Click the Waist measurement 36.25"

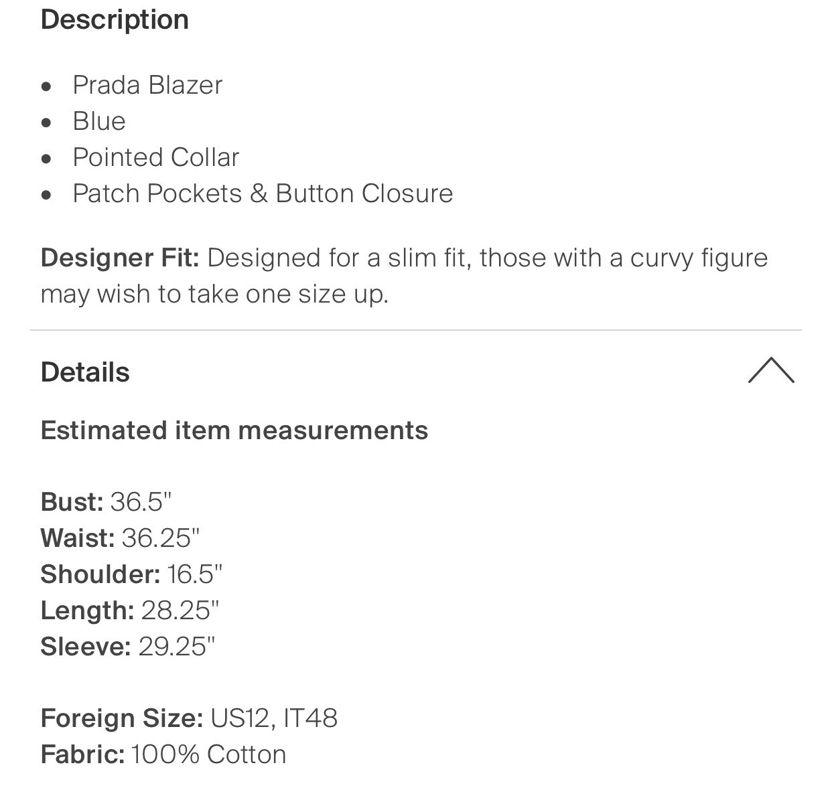click(160, 538)
